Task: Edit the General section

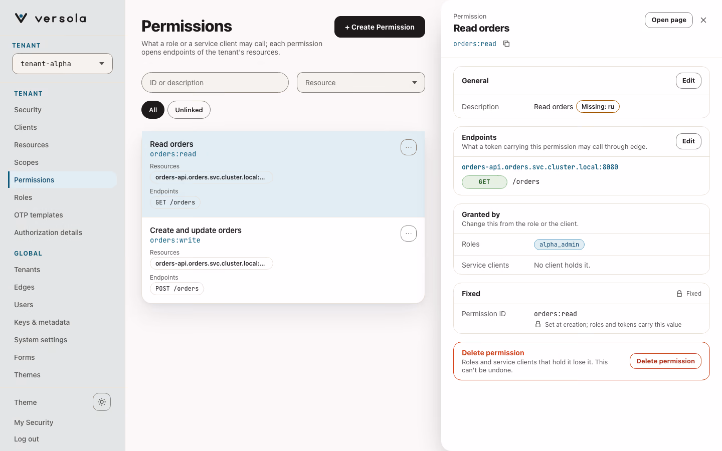Action: [688, 81]
